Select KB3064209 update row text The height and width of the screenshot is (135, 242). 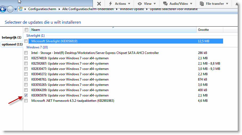pyautogui.click(x=70, y=90)
